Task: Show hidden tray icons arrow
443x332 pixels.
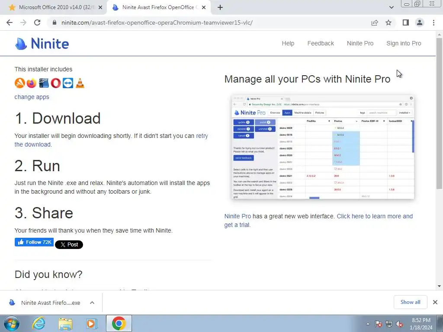Action: point(368,324)
